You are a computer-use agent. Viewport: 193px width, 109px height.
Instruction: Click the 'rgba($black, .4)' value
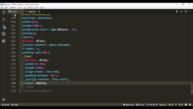pyautogui.click(x=62, y=29)
